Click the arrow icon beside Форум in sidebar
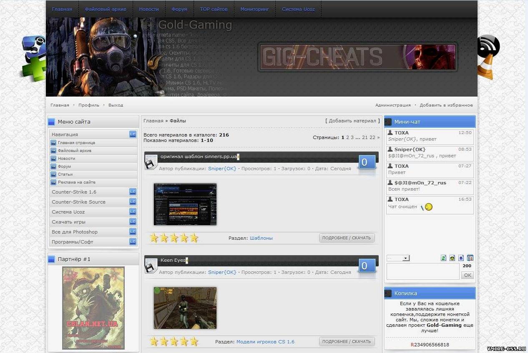 point(53,167)
